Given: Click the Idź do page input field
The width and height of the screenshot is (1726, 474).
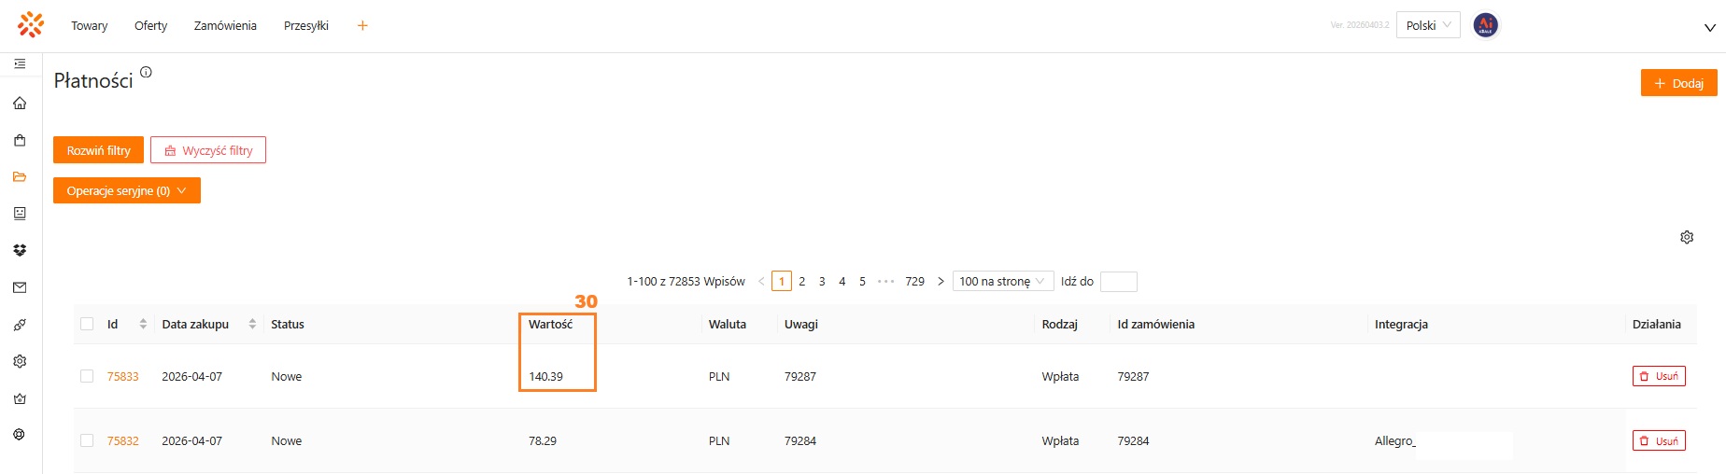Looking at the screenshot, I should click(x=1118, y=281).
